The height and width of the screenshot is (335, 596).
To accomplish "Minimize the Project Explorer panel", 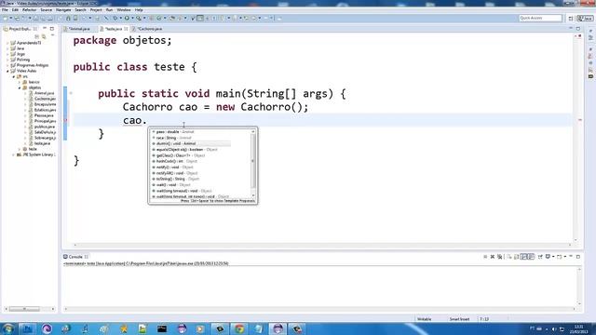I will (x=45, y=29).
